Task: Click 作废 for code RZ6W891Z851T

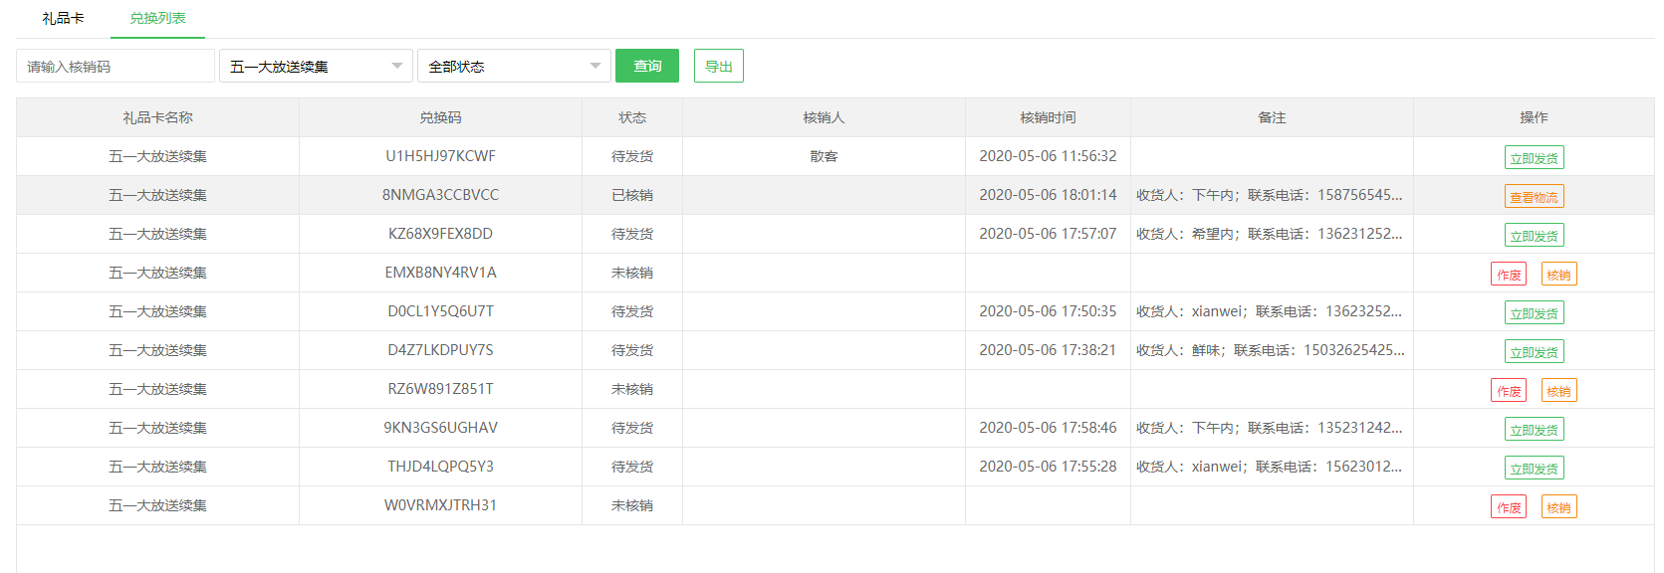Action: 1509,391
